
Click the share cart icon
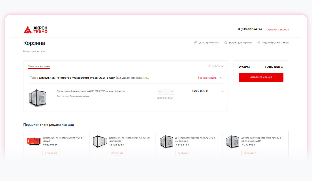click(259, 43)
